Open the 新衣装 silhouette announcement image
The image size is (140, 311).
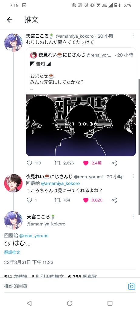click(81, 125)
